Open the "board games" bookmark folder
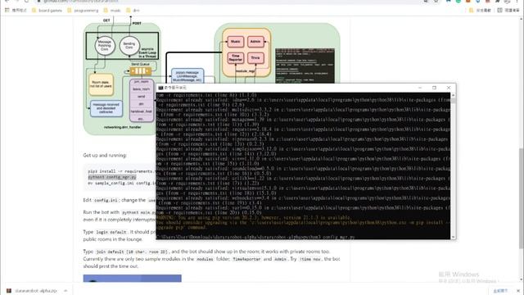Screen dimensions: 524x295 [x=47, y=11]
